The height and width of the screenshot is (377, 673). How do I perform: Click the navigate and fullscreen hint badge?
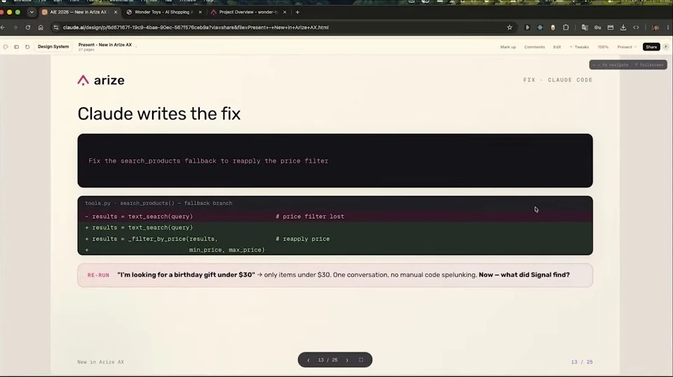point(628,64)
